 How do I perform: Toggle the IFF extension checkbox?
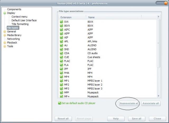[x=62, y=69]
